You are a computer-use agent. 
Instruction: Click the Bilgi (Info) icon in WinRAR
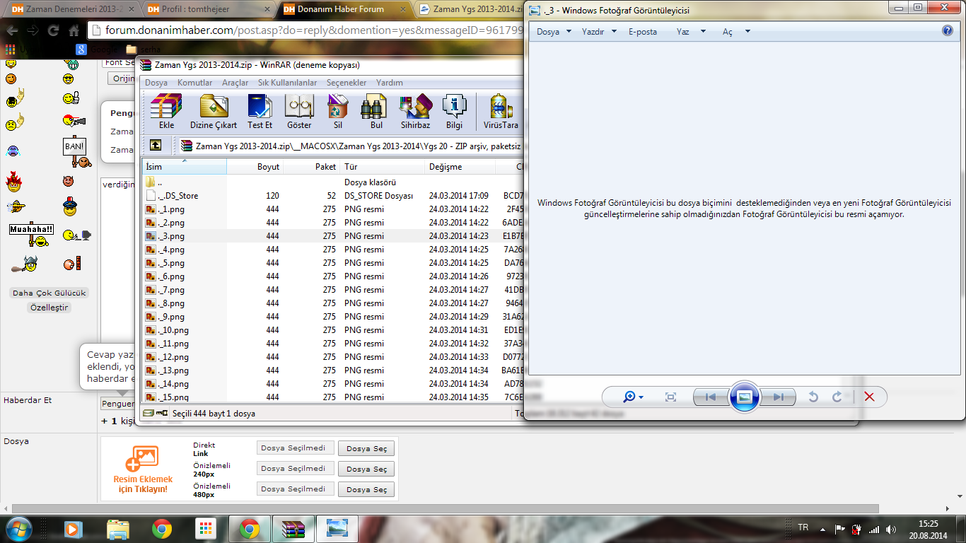pyautogui.click(x=454, y=112)
